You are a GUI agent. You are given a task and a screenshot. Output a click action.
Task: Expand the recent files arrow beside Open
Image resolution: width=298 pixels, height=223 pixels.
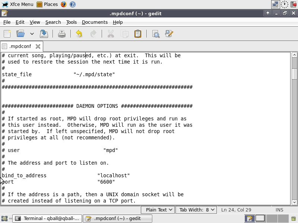coord(32,34)
